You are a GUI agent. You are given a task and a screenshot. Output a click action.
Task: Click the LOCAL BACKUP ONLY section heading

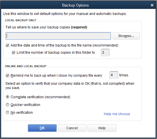pos(20,20)
